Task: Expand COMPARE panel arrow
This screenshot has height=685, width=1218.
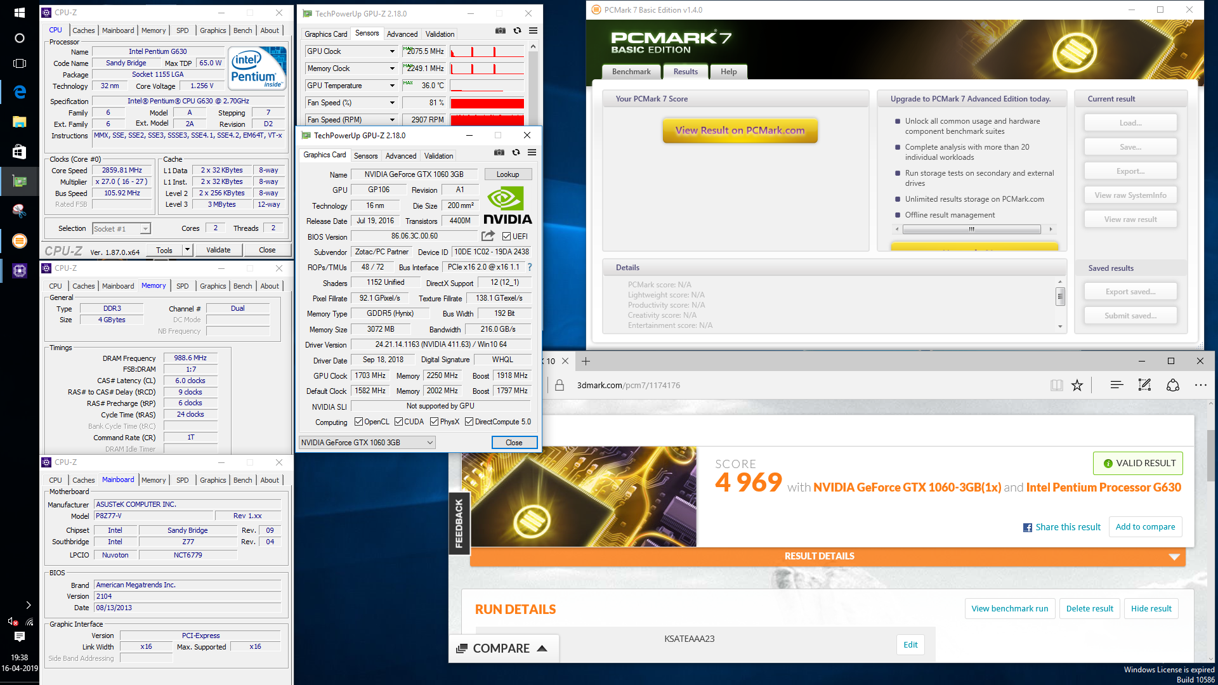Action: tap(542, 648)
